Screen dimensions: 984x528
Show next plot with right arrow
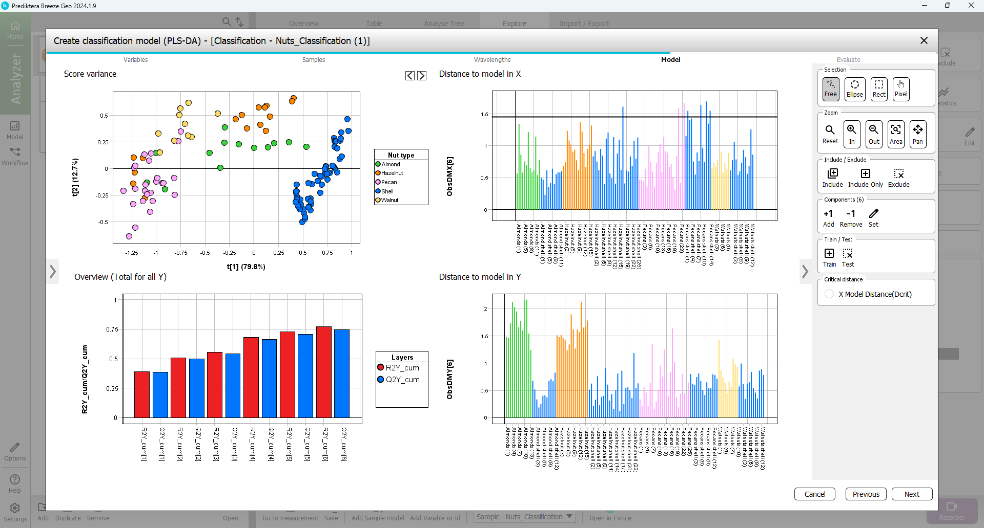click(x=422, y=76)
